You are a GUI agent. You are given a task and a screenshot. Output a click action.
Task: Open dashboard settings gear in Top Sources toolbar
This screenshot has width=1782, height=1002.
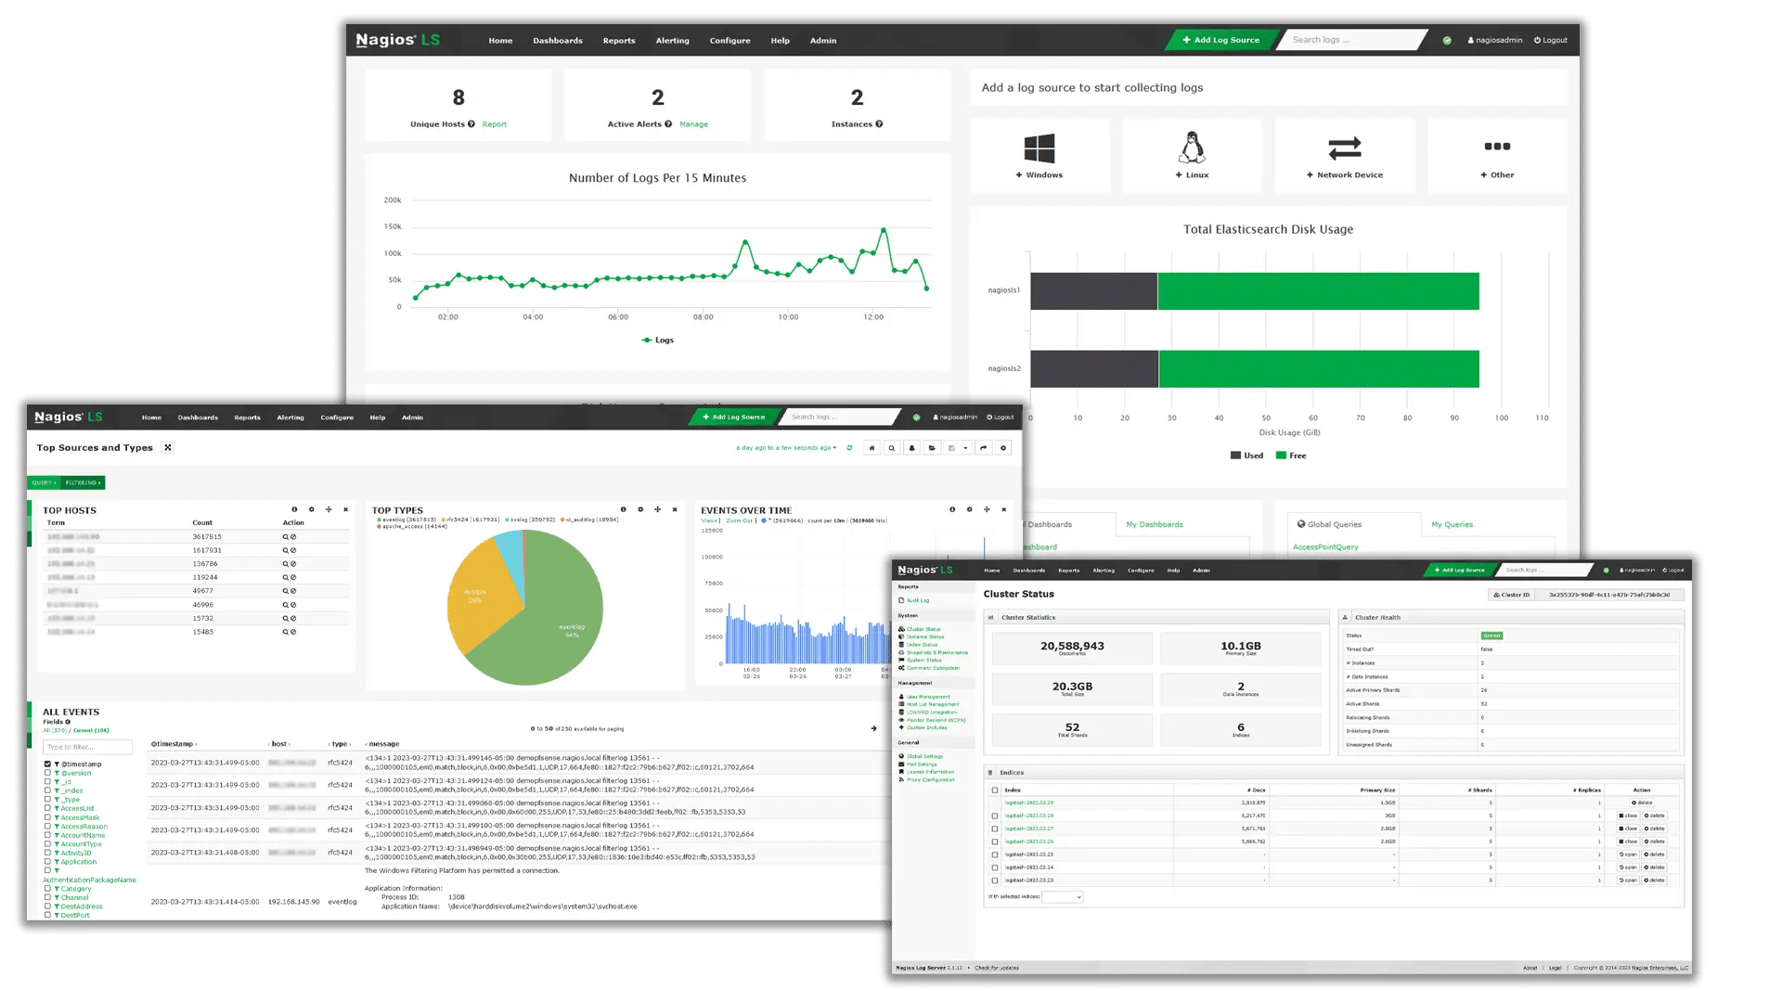pyautogui.click(x=1003, y=448)
